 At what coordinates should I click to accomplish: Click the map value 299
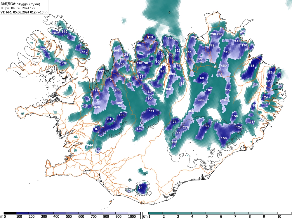tap(199, 59)
